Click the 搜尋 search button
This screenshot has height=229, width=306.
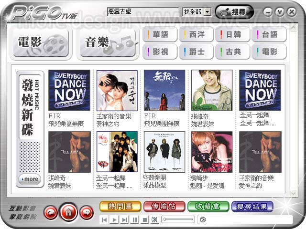(234, 12)
